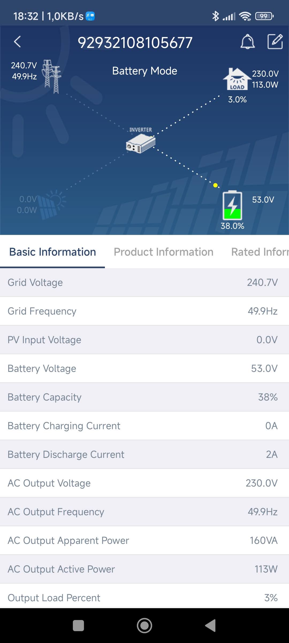
Task: Switch to Product Information tab
Action: [x=163, y=252]
